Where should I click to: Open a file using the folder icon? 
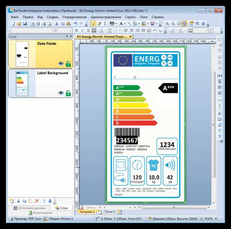(x=19, y=24)
